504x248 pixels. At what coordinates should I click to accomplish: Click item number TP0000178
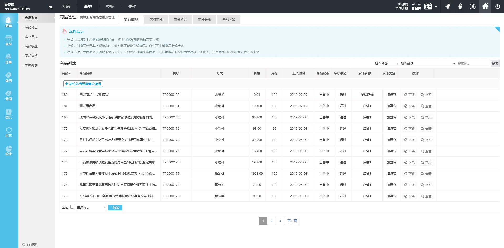click(171, 140)
